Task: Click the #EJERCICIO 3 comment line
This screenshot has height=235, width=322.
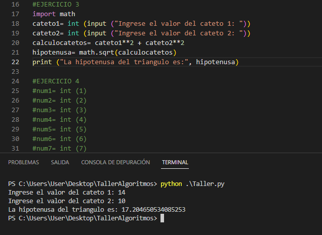Action: click(x=56, y=5)
